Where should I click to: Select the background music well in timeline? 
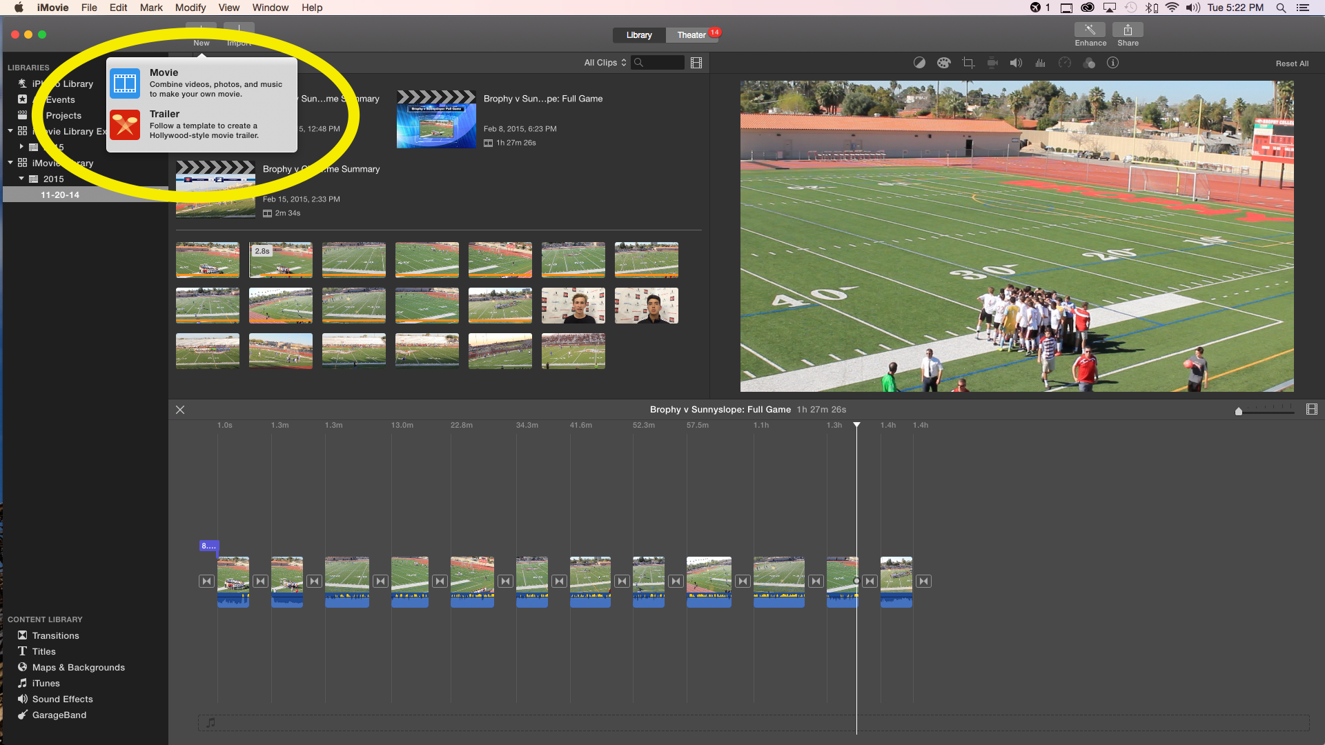[754, 723]
